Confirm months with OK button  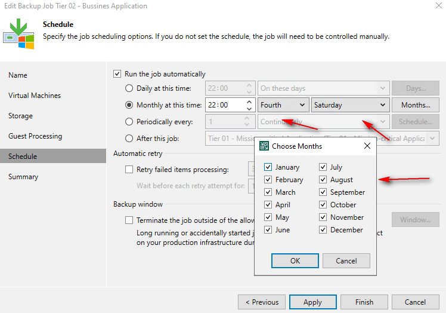point(295,261)
